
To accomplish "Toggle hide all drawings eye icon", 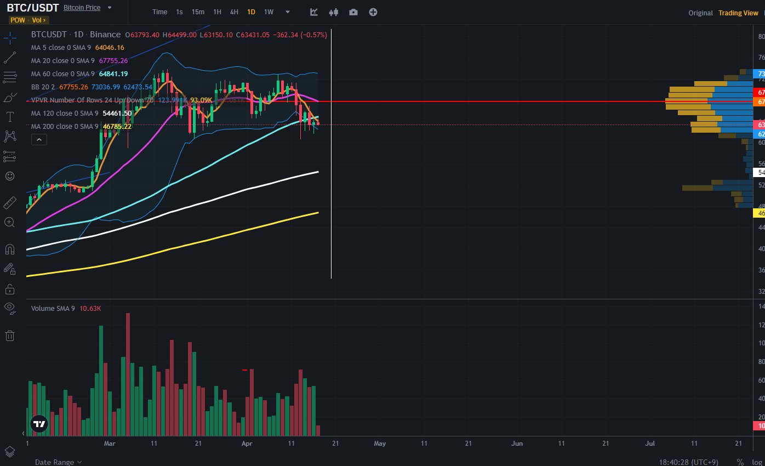I will [x=10, y=308].
